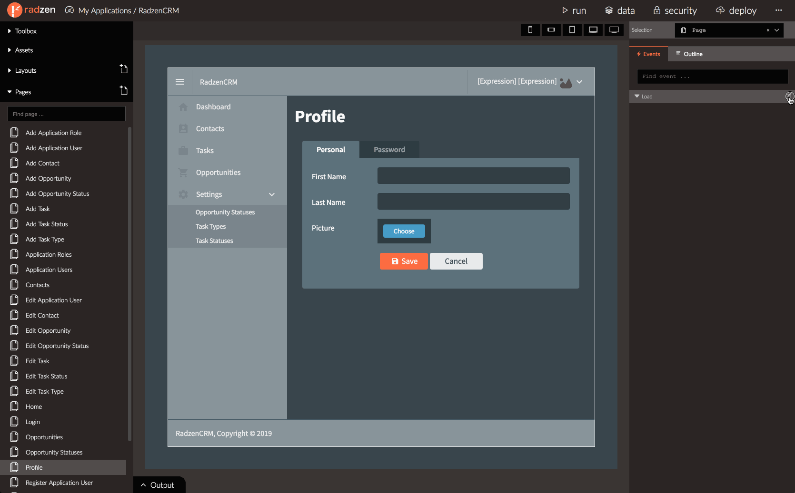Open the Login page in list
795x493 pixels.
click(32, 422)
